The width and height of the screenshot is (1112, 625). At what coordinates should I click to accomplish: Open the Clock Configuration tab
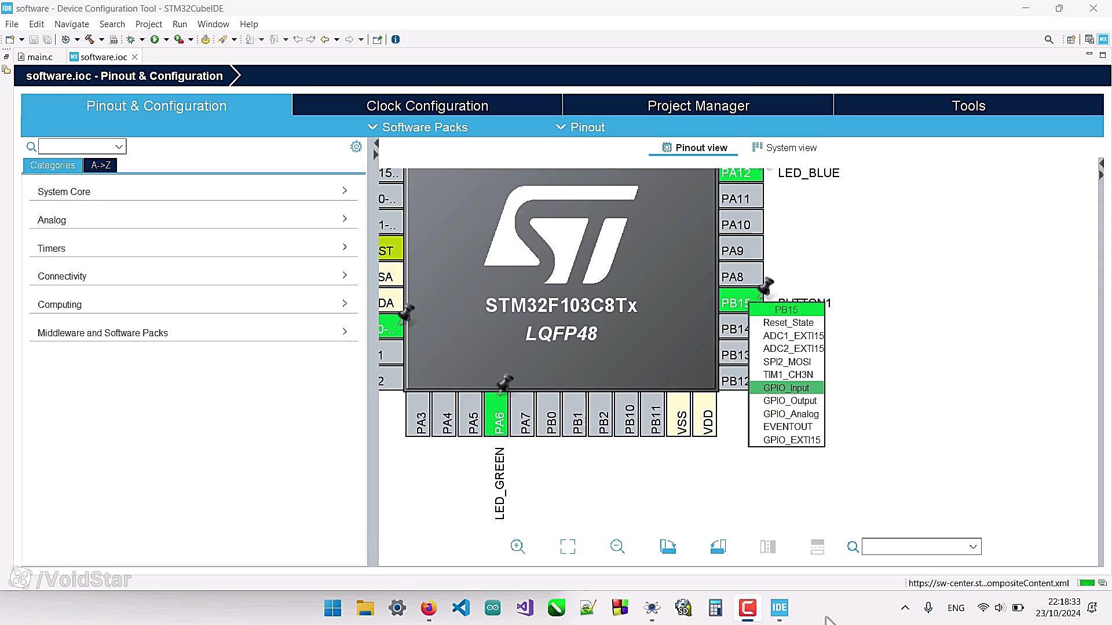coord(427,106)
